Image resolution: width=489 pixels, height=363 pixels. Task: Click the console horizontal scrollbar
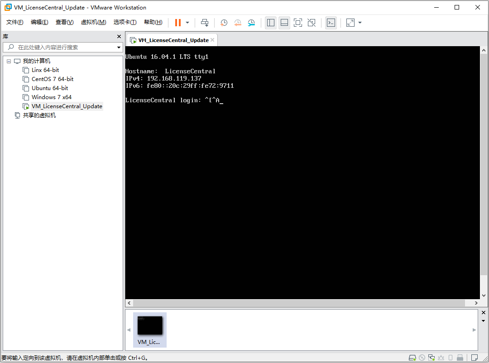[299, 303]
